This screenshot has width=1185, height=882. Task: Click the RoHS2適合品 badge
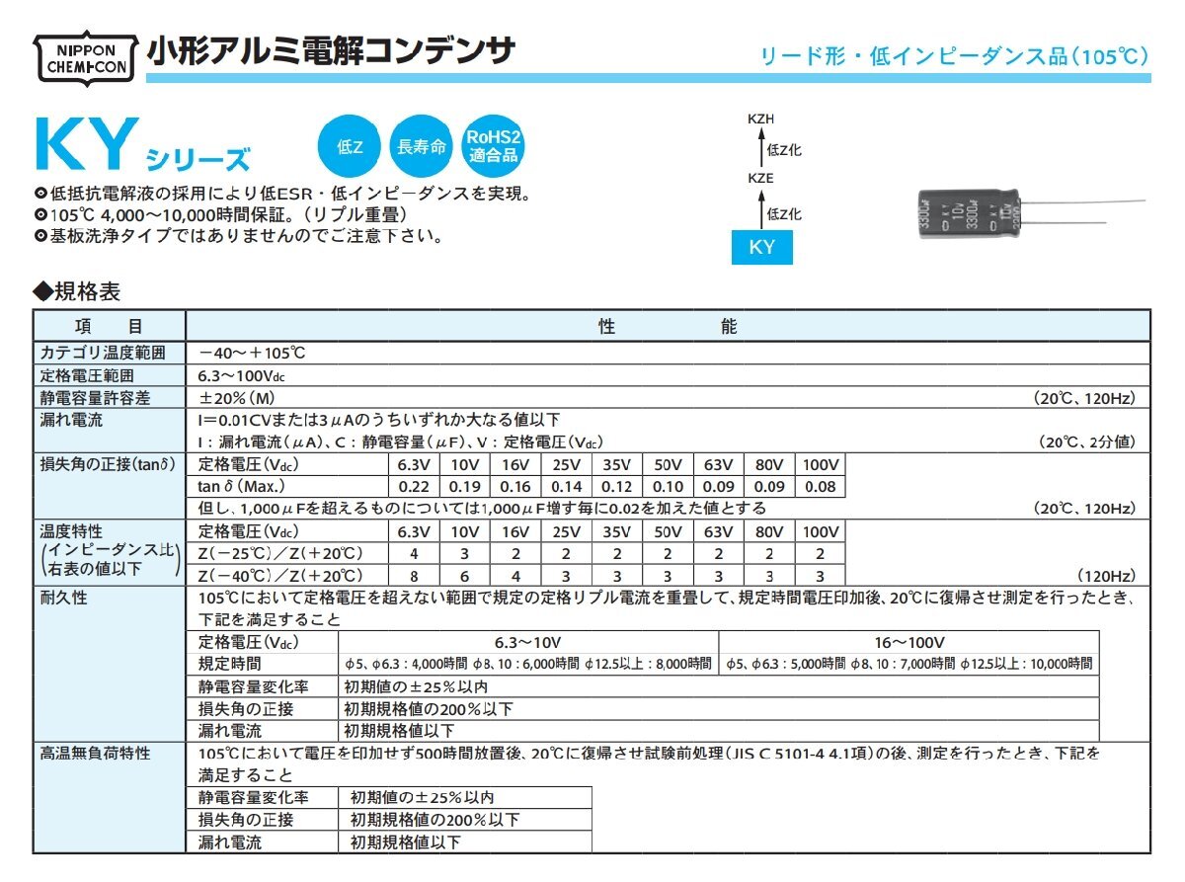pos(491,144)
